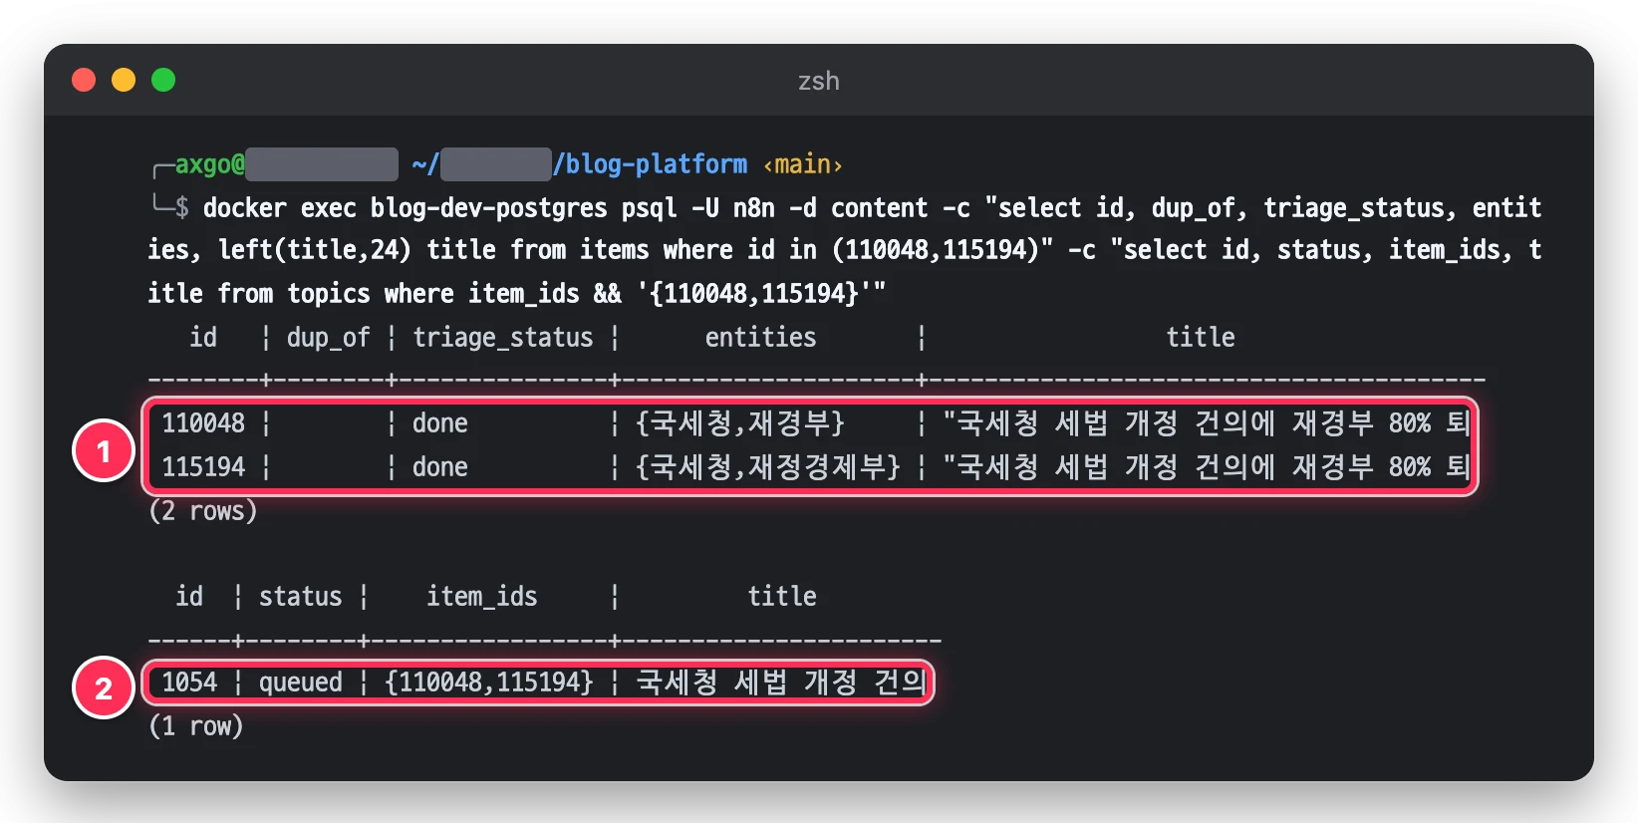Screen dimensions: 1638x823
Task: Click the (2 rows) result count
Action: pyautogui.click(x=203, y=511)
